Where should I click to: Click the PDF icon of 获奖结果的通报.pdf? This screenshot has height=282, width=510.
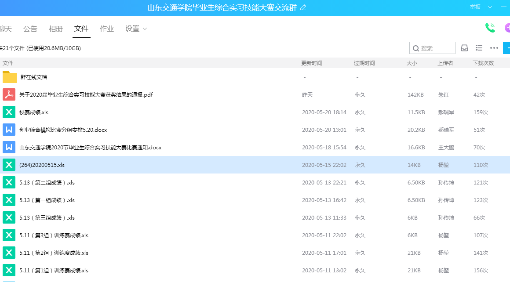pyautogui.click(x=9, y=94)
